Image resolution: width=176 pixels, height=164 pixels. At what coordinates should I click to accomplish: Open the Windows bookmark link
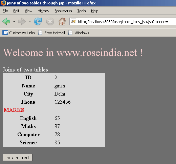pyautogui.click(x=79, y=33)
